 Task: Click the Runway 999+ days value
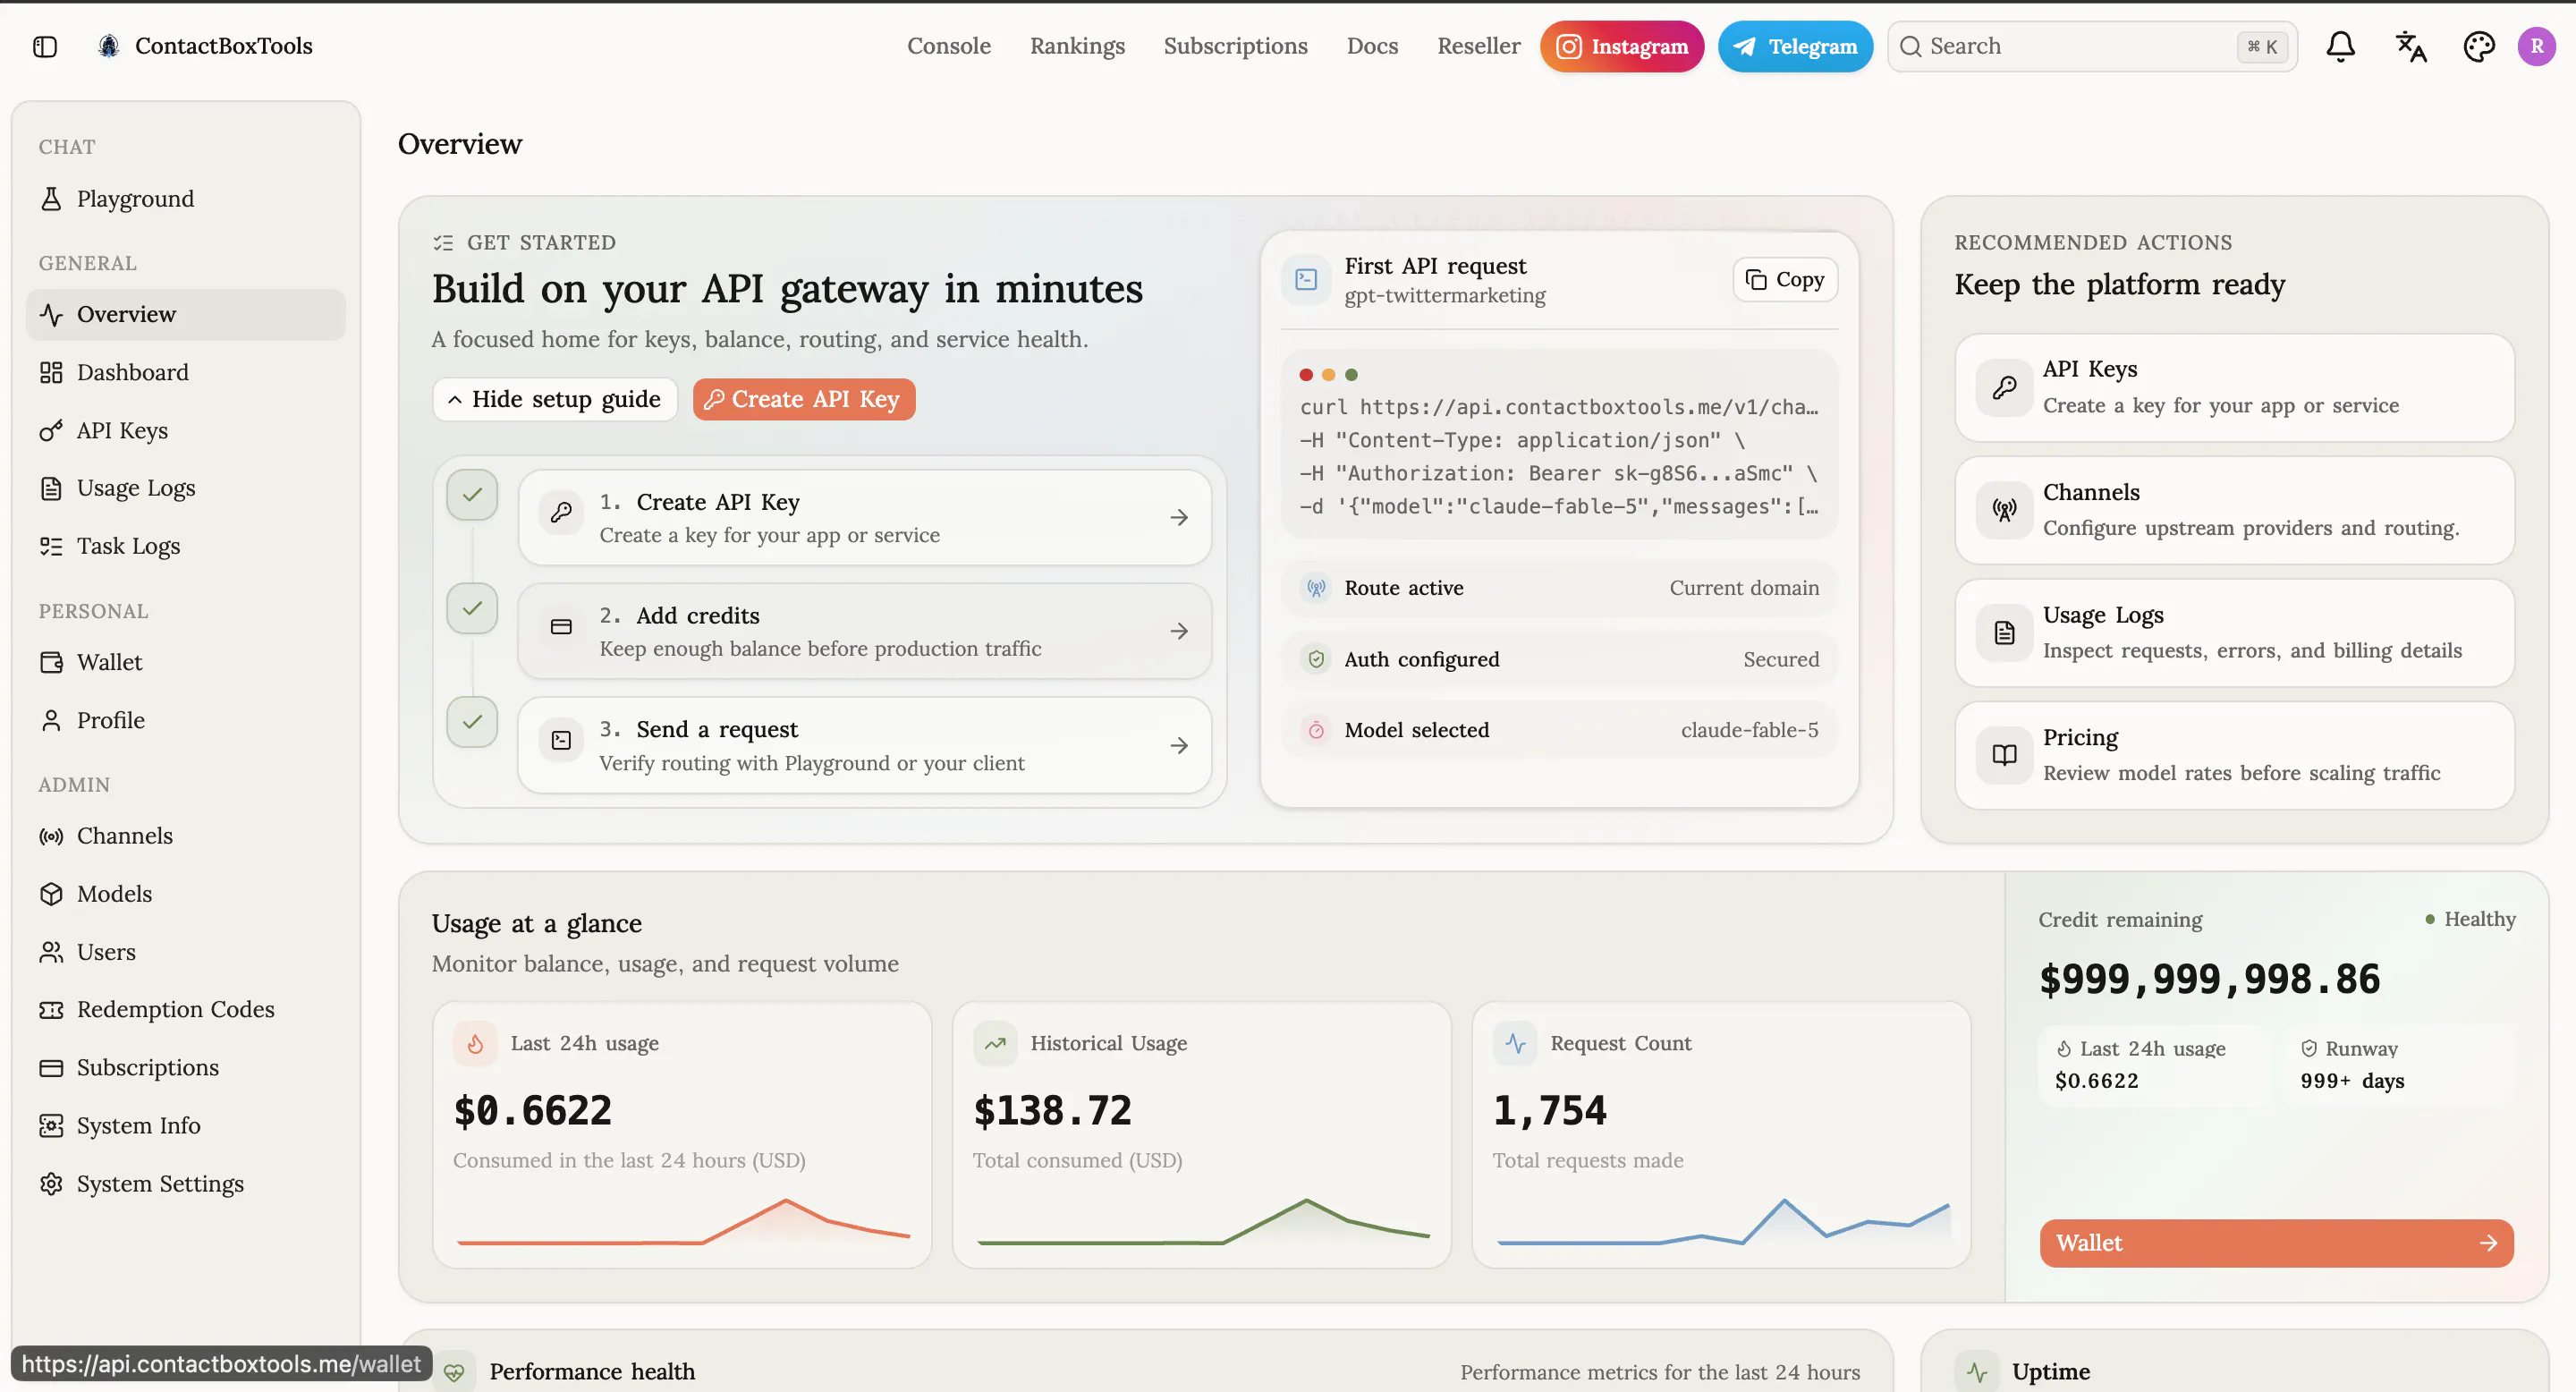[2352, 1081]
